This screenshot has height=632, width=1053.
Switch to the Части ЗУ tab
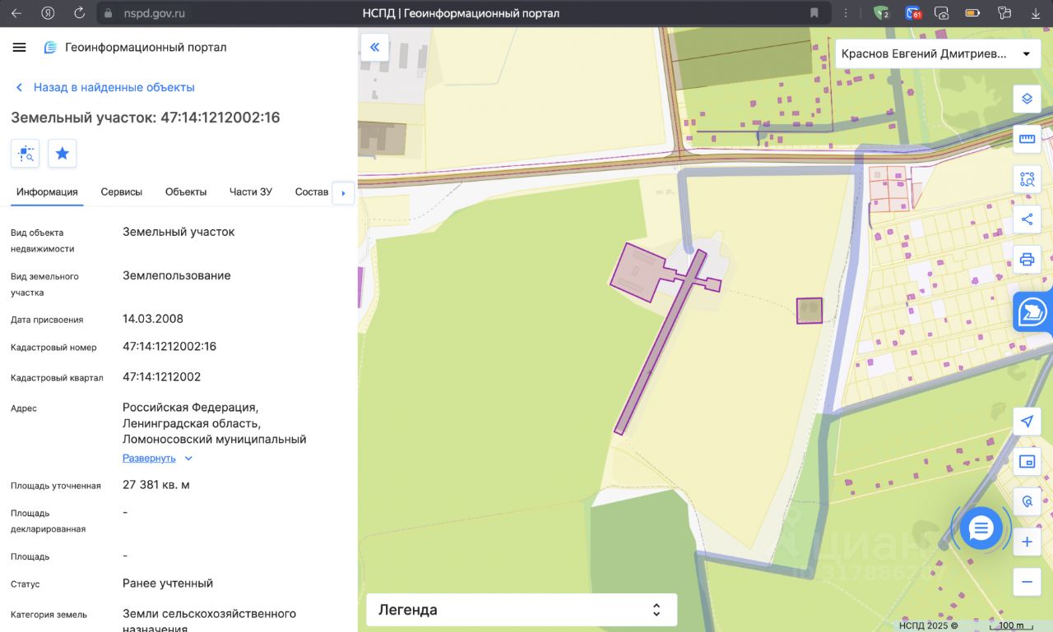(251, 192)
